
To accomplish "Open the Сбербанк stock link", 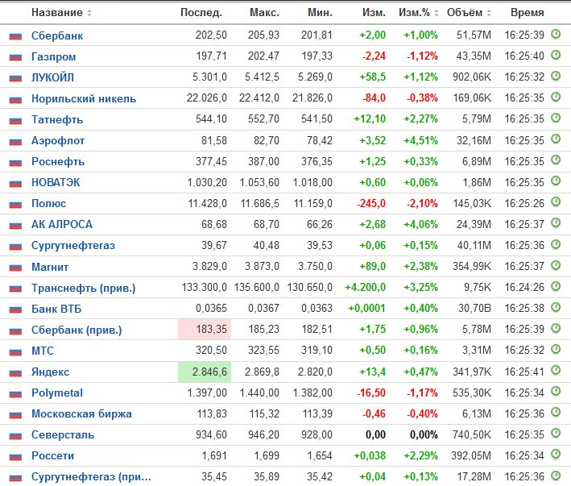I will pos(57,35).
